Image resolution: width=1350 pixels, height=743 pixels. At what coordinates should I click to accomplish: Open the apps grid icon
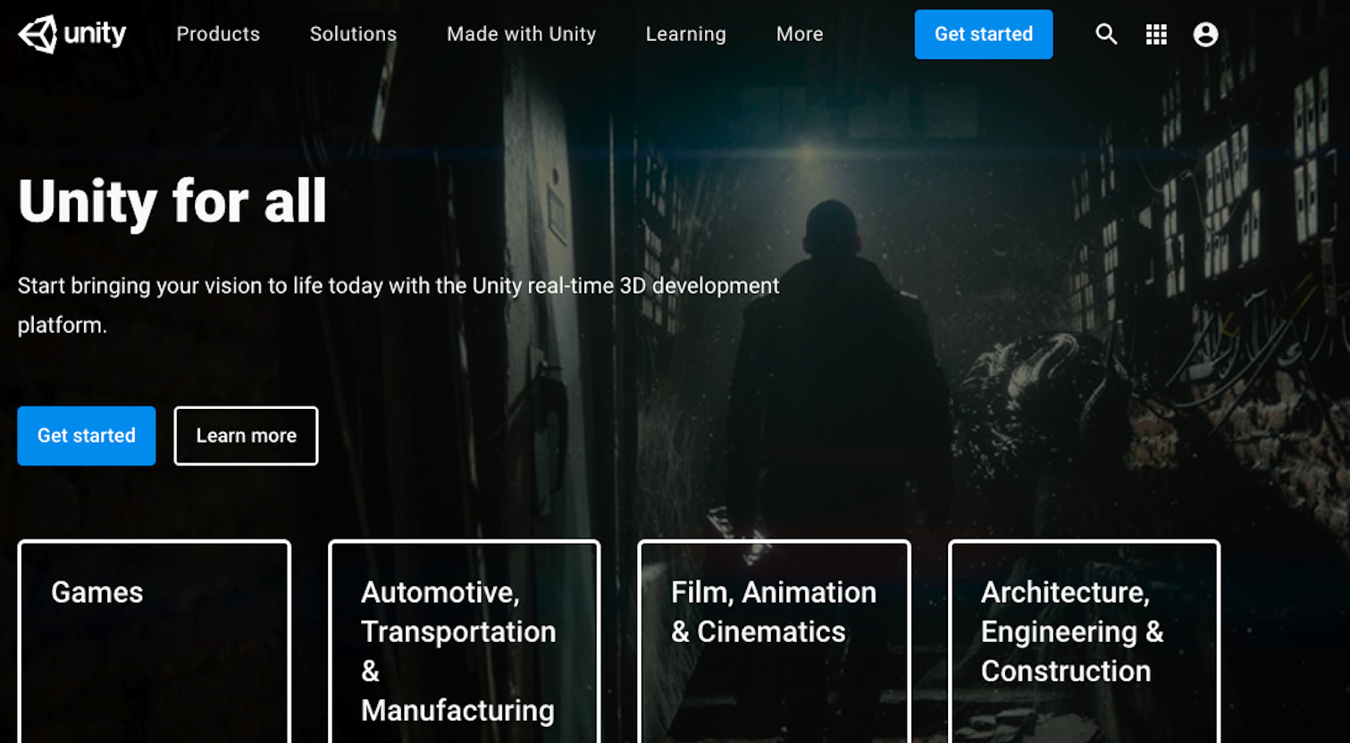coord(1156,34)
